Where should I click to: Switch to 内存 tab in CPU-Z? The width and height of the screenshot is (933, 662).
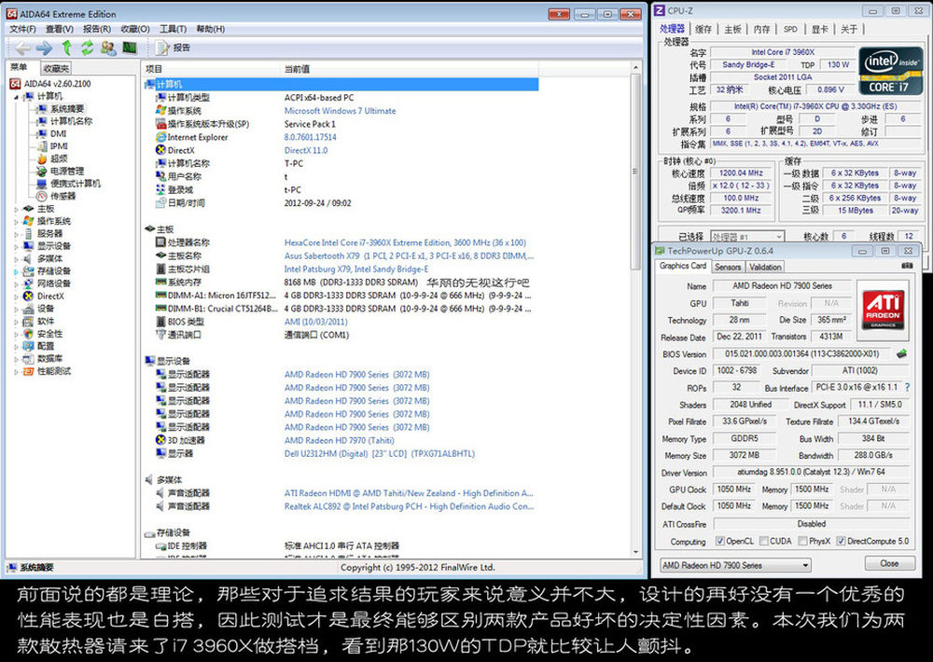[761, 29]
